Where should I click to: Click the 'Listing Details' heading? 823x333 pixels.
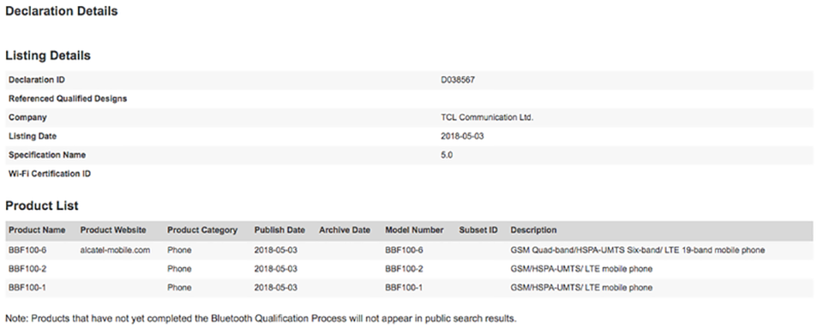pos(48,56)
